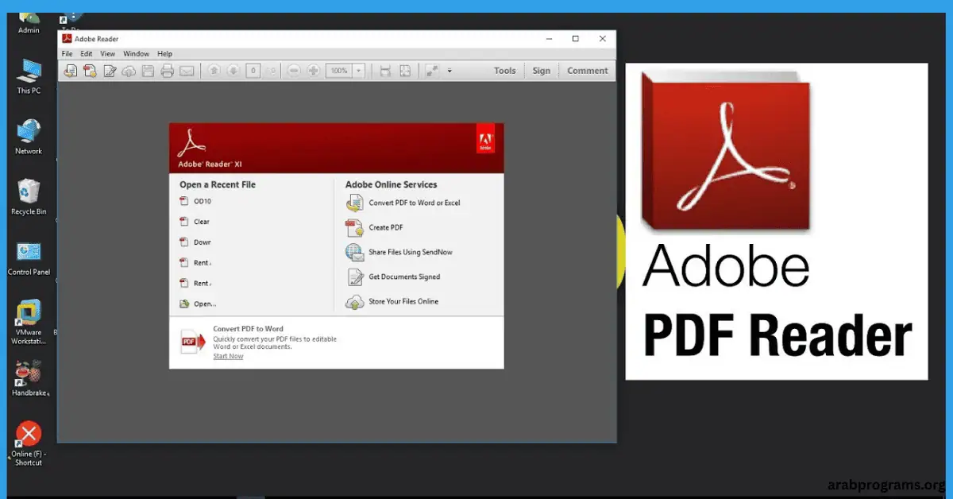Screen dimensions: 953x499
Task: Open the Edit menu
Action: pos(87,54)
